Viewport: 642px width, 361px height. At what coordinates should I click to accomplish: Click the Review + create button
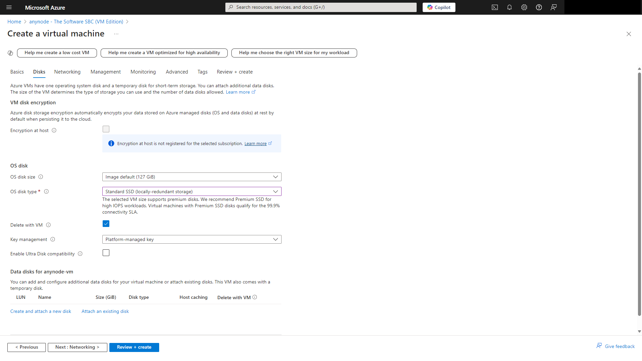(134, 347)
